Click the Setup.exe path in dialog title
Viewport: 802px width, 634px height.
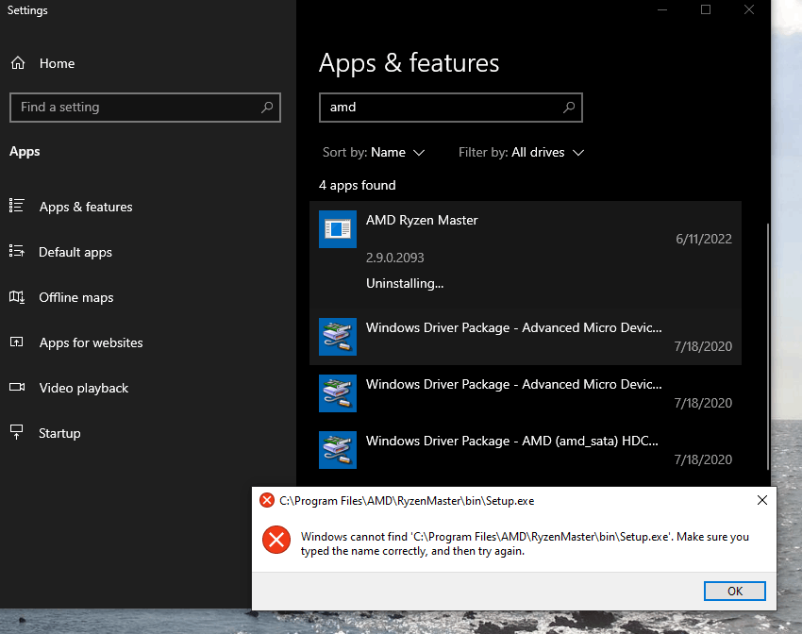coord(407,501)
